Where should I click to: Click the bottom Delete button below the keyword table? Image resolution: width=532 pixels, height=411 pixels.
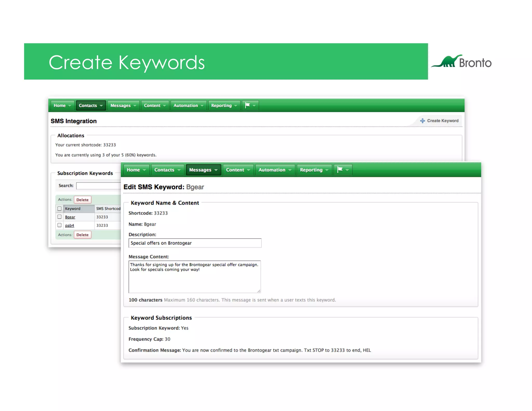tap(82, 235)
